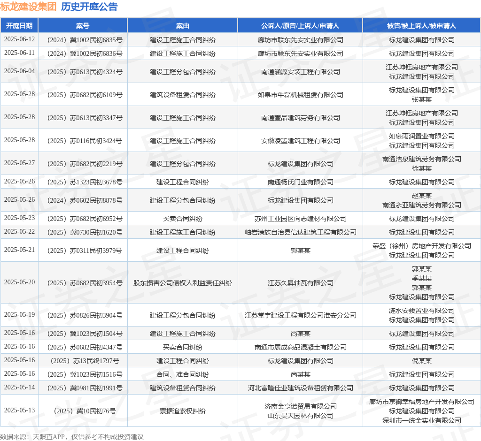Click the date cell 2025-06-12
Viewport: 481px width, 441px height.
tap(19, 39)
